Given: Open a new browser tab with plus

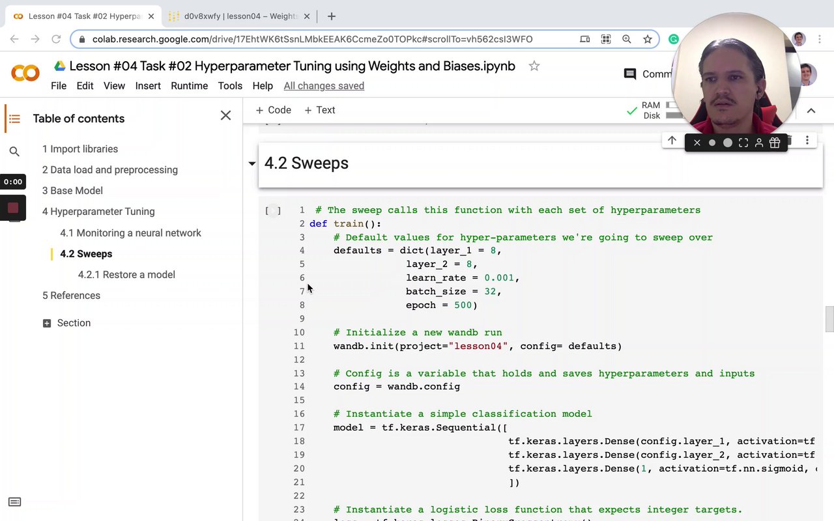Looking at the screenshot, I should click(x=332, y=16).
